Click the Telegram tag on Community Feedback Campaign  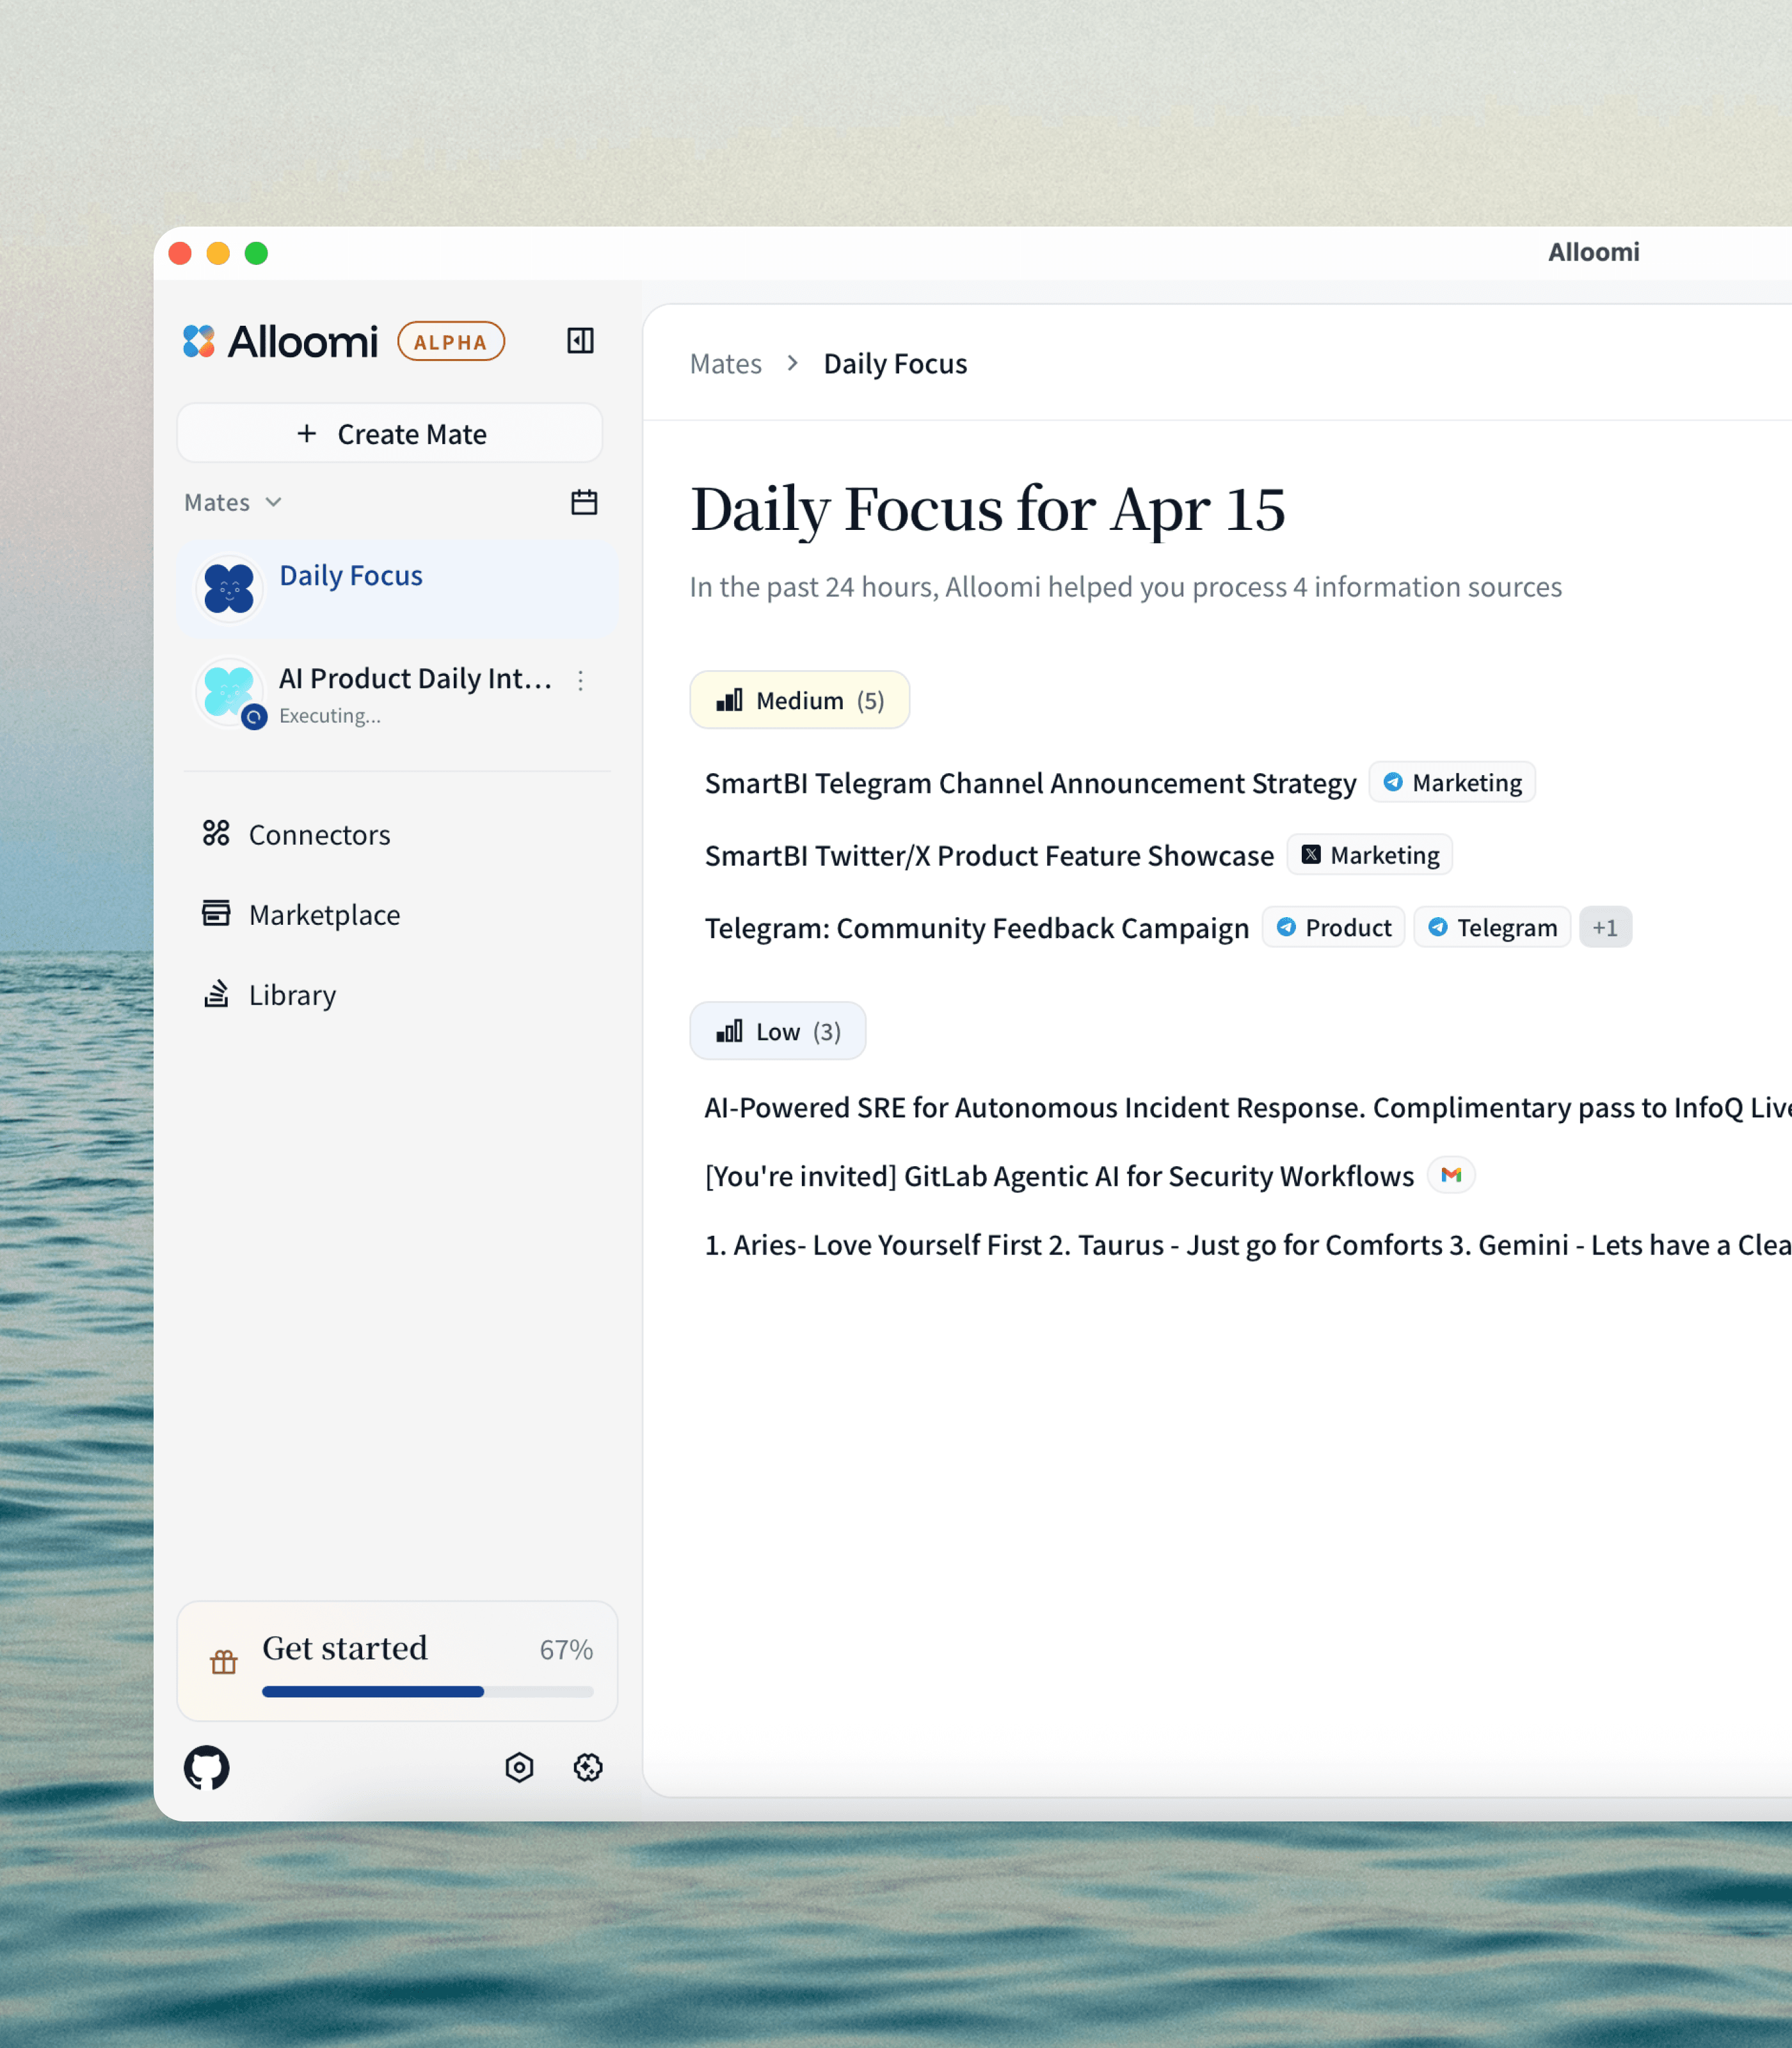tap(1492, 927)
